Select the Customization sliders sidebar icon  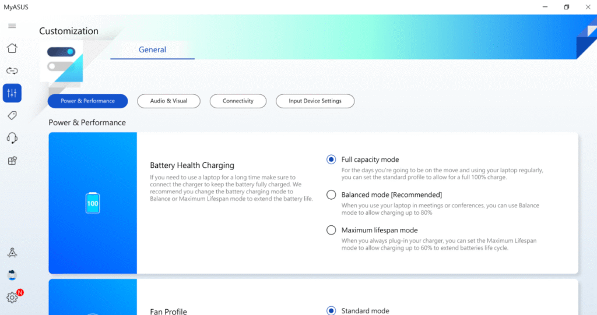coord(12,93)
